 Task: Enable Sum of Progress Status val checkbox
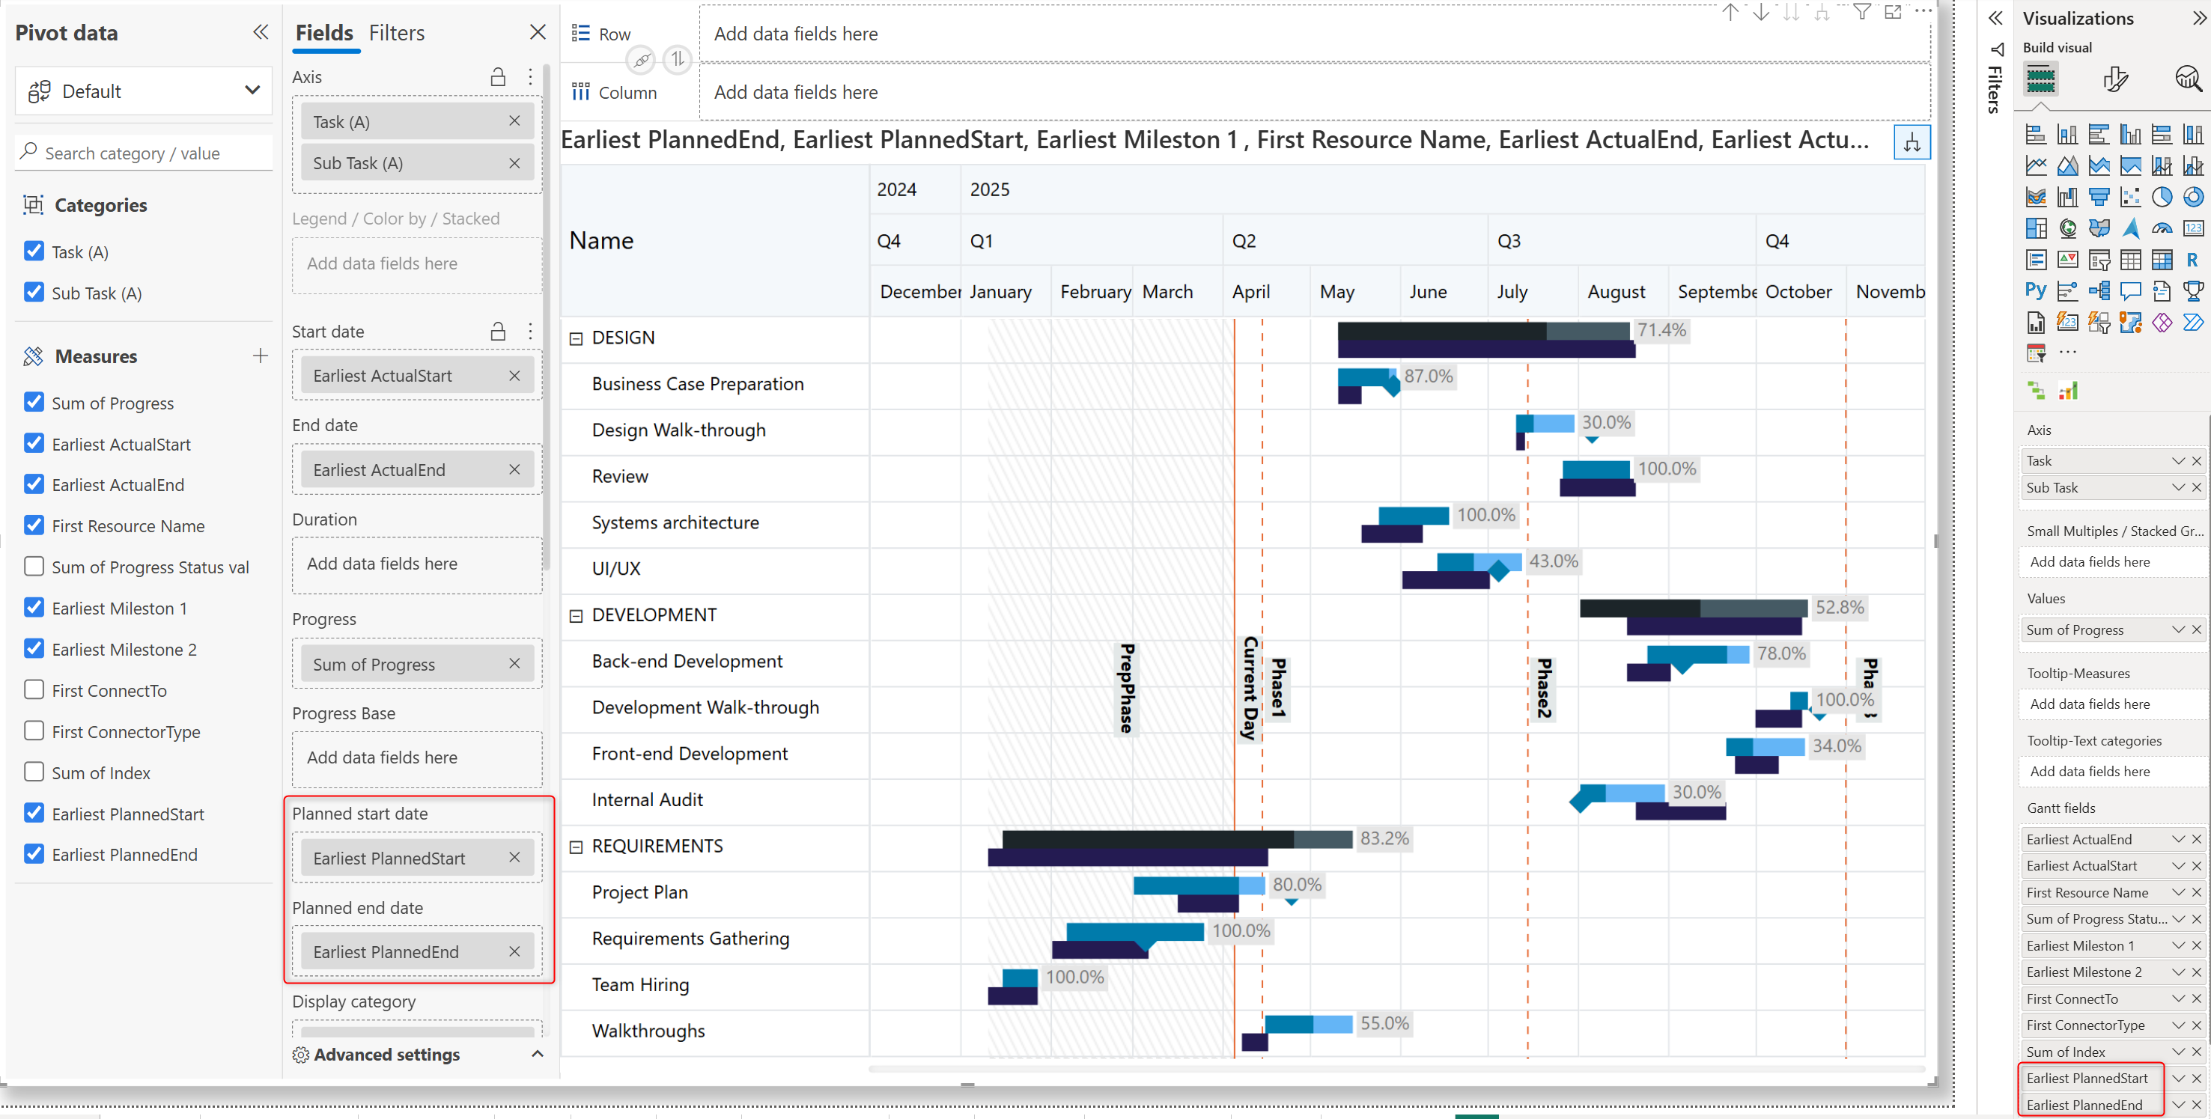(34, 567)
